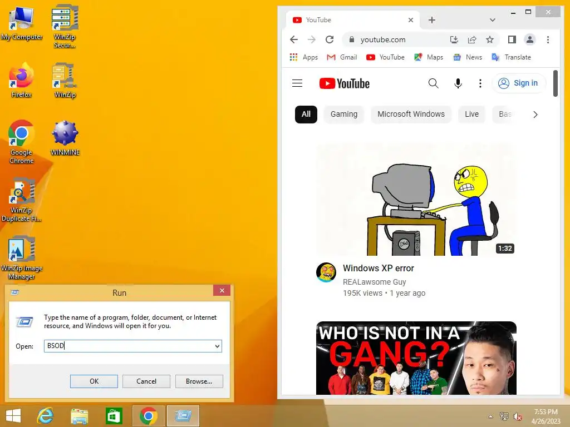Open the REALawsome Guy channel name
Screen dimensions: 570x427
click(x=375, y=282)
